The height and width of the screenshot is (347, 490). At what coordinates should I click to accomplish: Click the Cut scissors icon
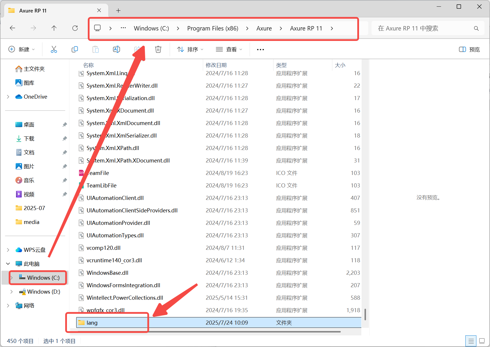coord(54,49)
